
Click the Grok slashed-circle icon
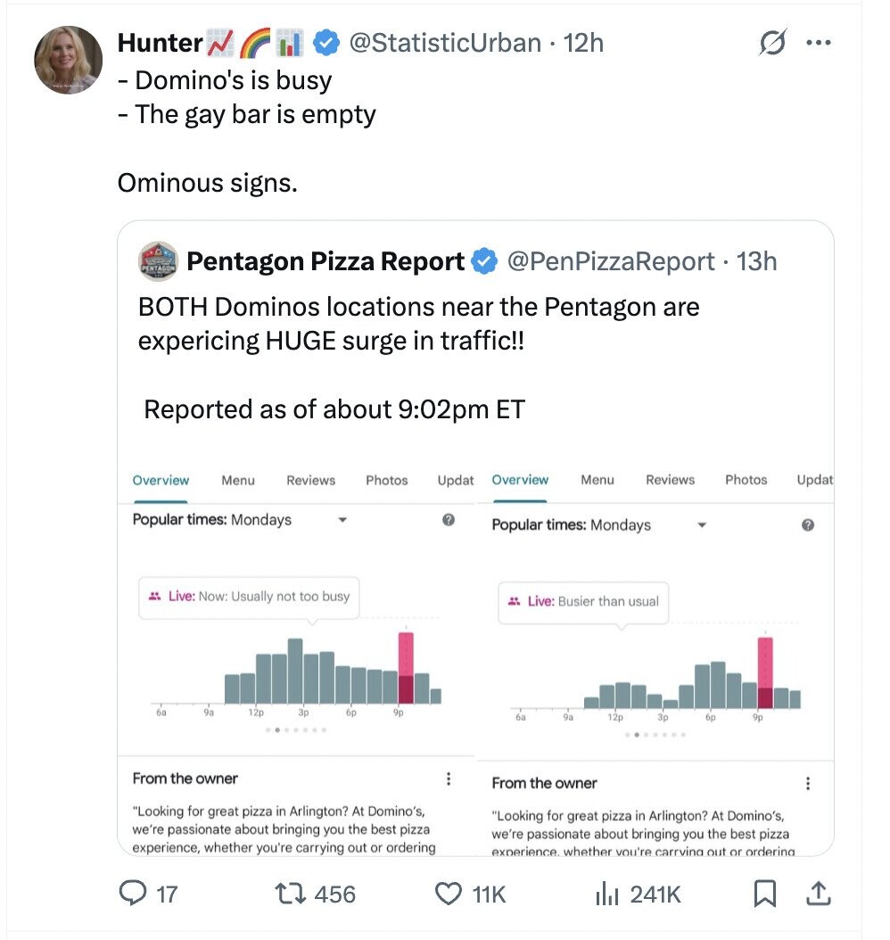tap(772, 43)
